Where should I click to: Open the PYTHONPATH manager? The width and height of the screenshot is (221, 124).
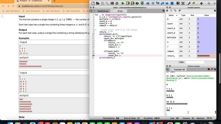point(194,3)
